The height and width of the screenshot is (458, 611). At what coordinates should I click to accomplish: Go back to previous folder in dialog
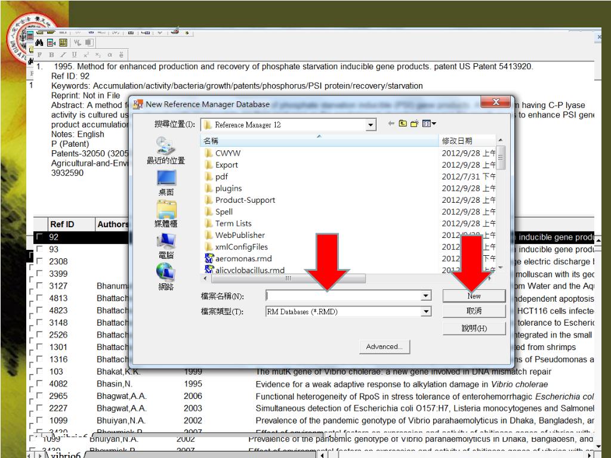(391, 123)
